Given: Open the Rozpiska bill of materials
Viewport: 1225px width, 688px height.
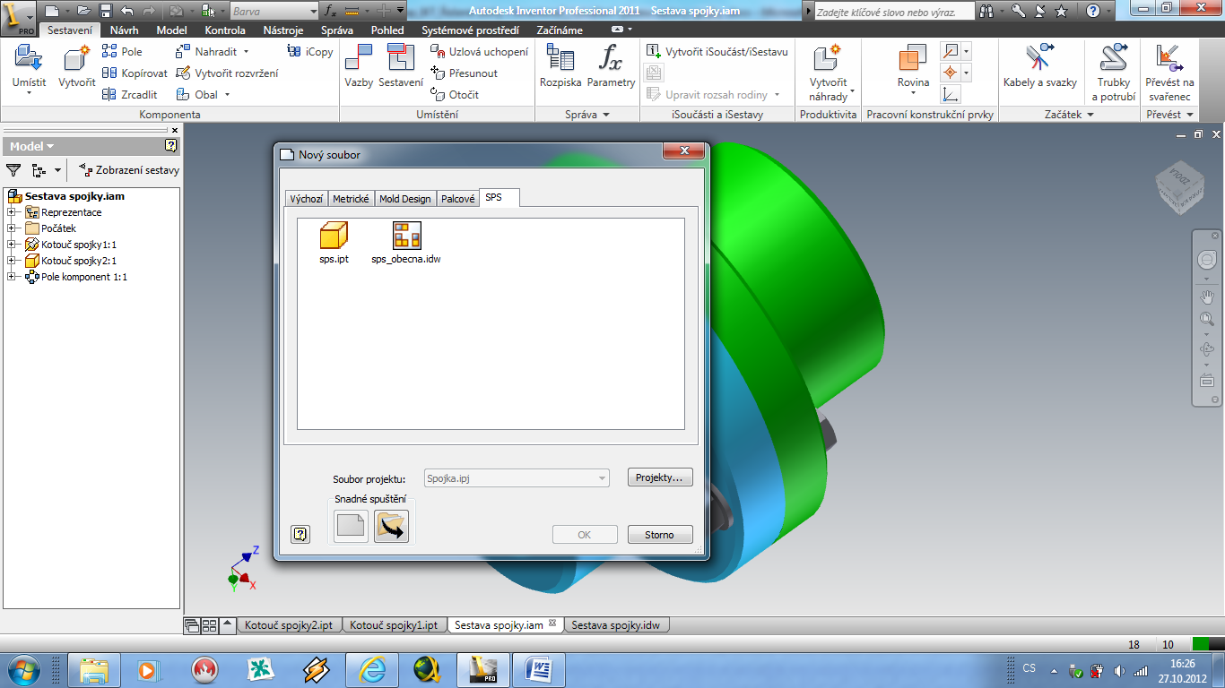Looking at the screenshot, I should [x=560, y=66].
